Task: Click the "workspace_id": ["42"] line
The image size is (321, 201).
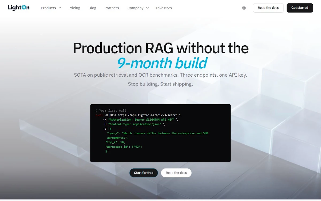Action: [124, 147]
